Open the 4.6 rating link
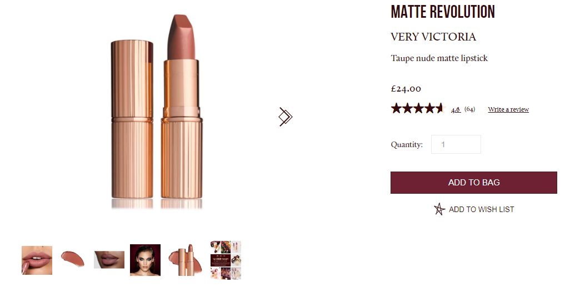 click(456, 109)
